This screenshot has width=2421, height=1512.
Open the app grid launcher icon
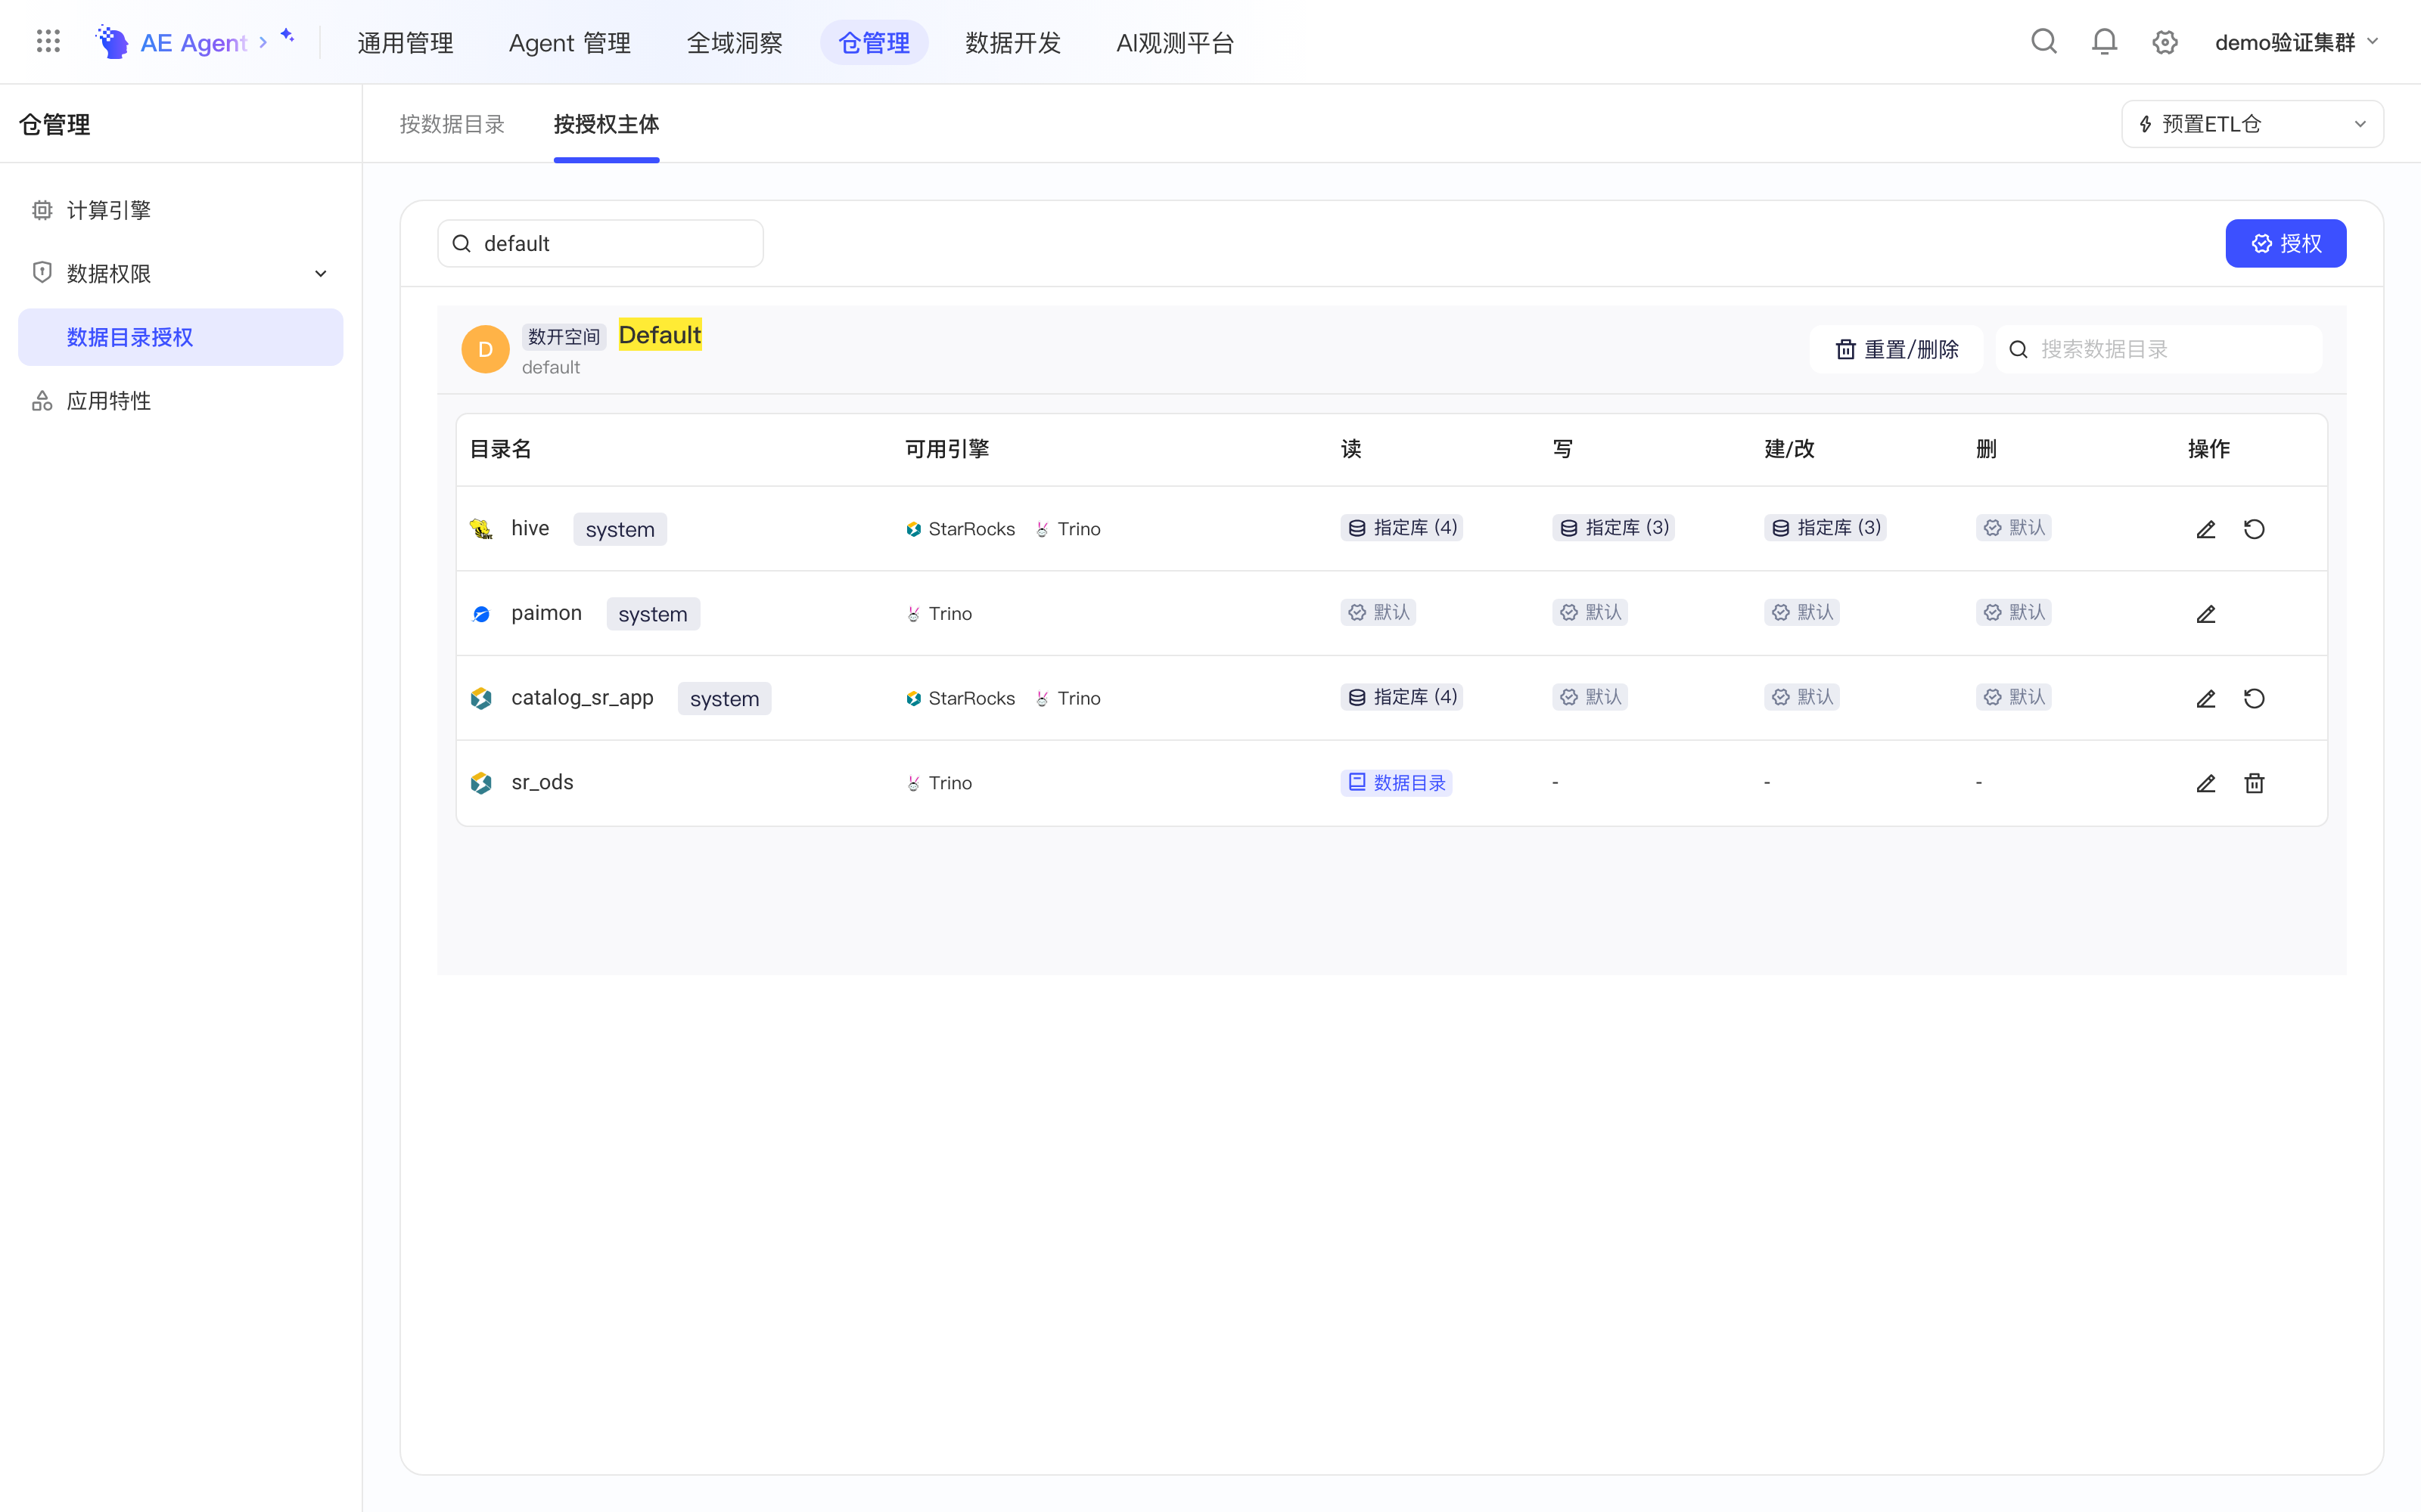point(48,42)
